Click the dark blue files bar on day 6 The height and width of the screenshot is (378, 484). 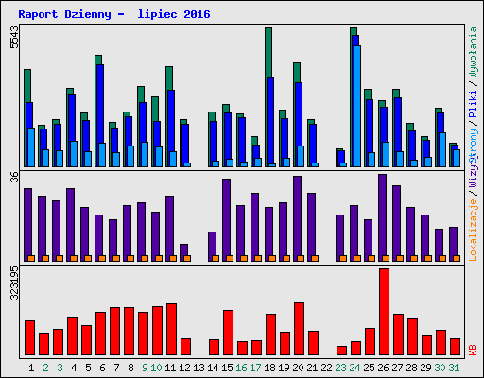pos(100,115)
